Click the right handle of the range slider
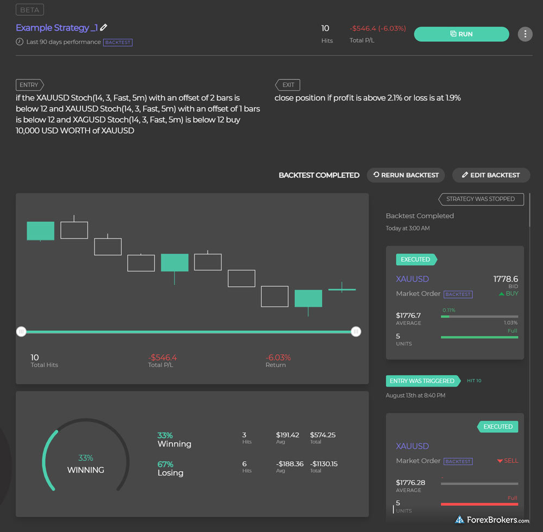 point(356,331)
